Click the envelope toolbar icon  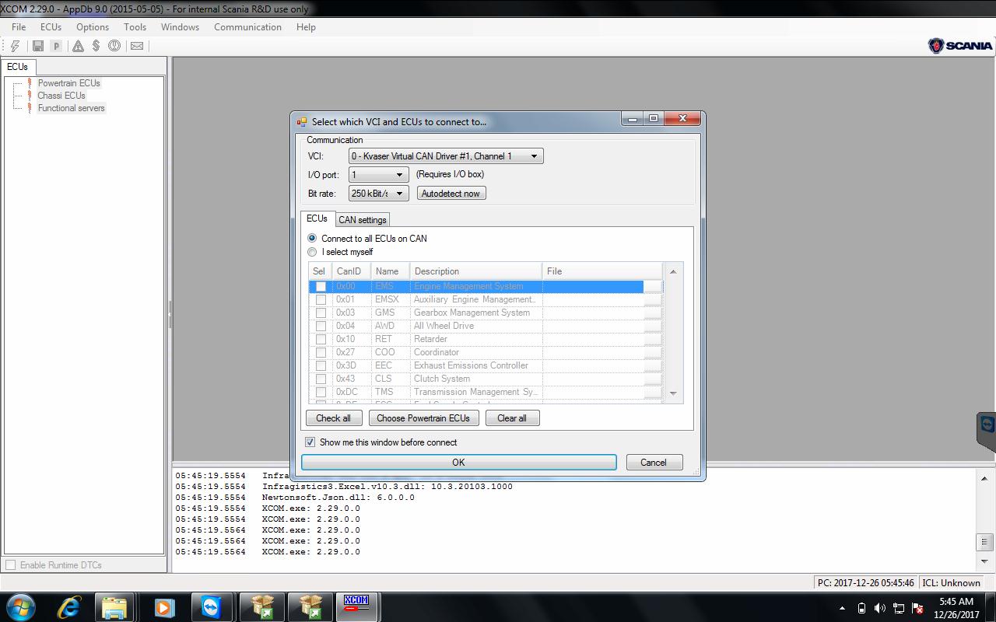[137, 46]
